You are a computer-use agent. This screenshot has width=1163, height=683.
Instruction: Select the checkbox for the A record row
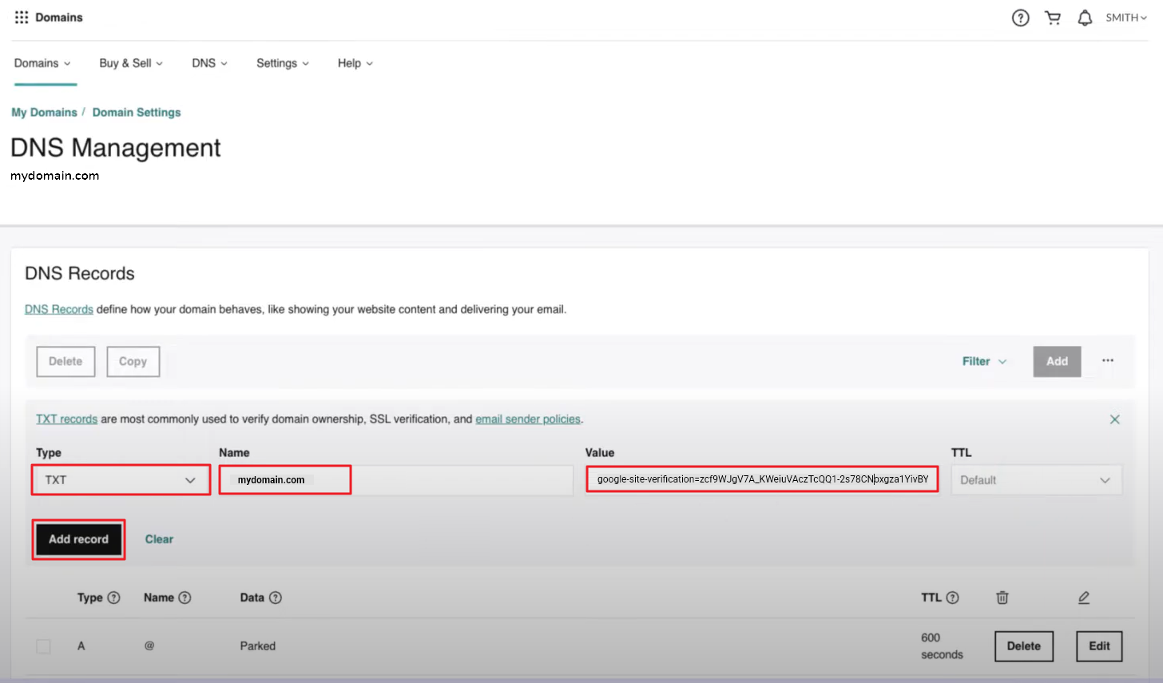pos(43,645)
